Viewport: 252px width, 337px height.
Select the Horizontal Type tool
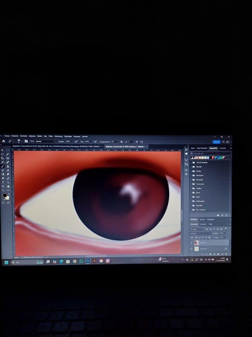(x=3, y=182)
